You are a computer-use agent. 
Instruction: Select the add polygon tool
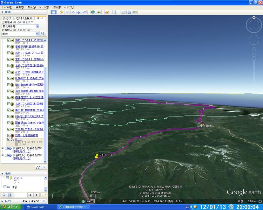pos(67,12)
